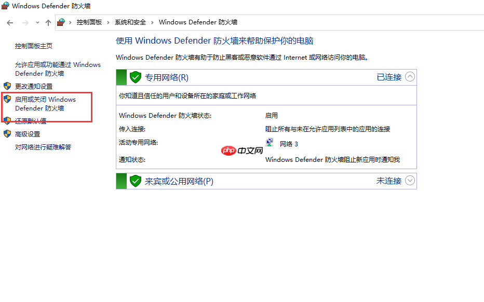Open 对网络进行疑难解答 link
Viewport: 484px width, 302px height.
(43, 147)
